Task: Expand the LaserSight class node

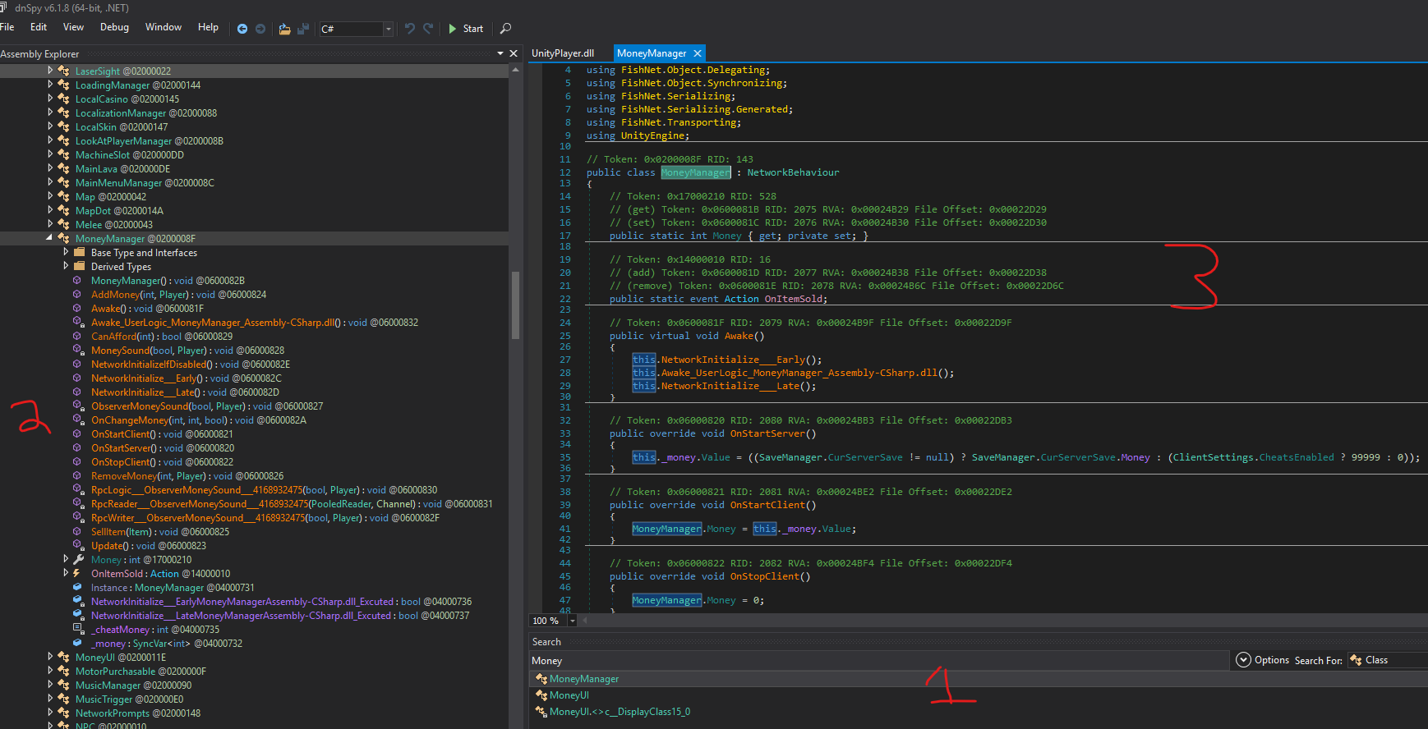Action: click(x=50, y=71)
